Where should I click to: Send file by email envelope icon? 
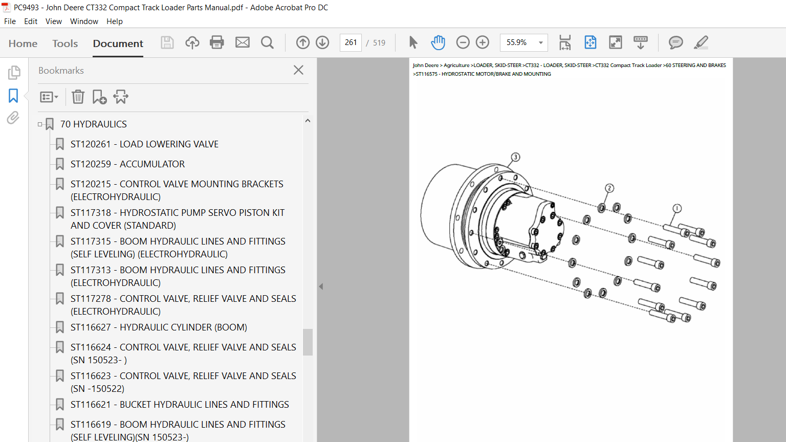tap(243, 42)
